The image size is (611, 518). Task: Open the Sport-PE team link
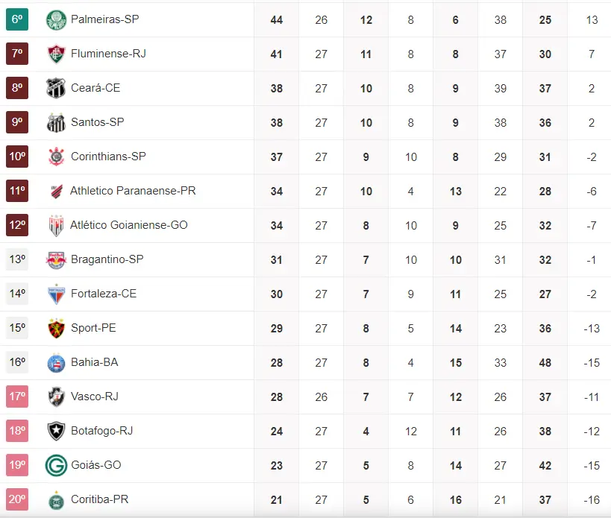(93, 328)
